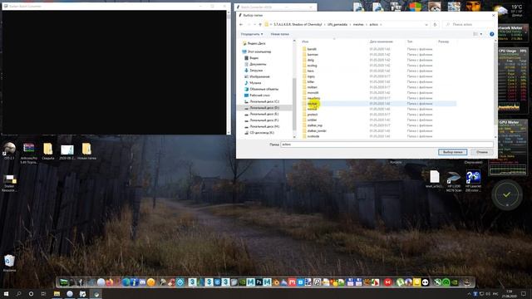Open Firefox from the dock
Viewport: 532px width, 299px height.
(x=110, y=282)
